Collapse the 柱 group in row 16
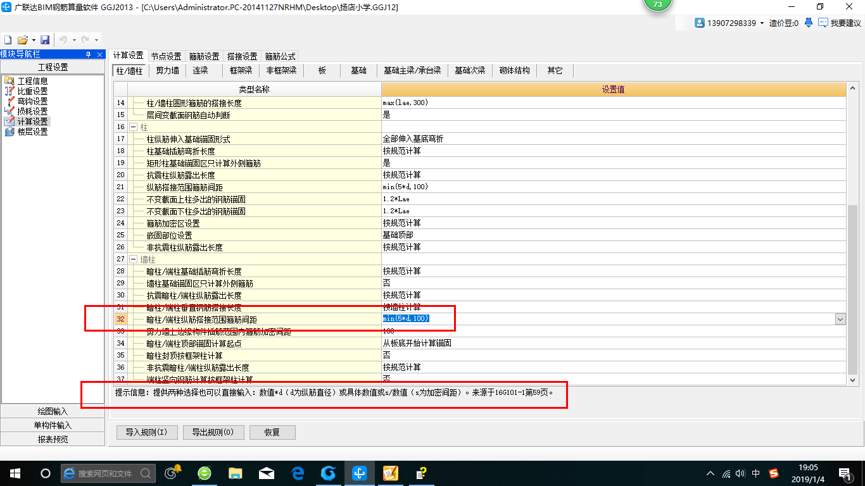Screen dimensions: 865x486 134,127
